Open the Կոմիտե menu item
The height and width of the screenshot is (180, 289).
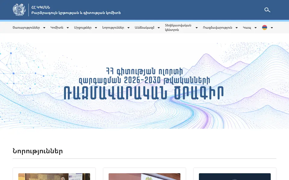pyautogui.click(x=57, y=28)
